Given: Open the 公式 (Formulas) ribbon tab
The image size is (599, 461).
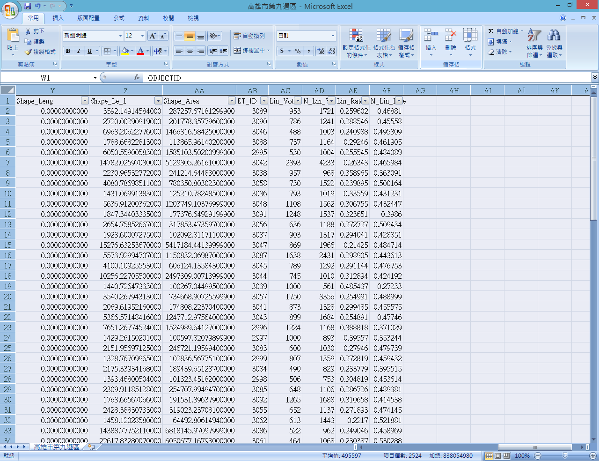Looking at the screenshot, I should coord(119,18).
